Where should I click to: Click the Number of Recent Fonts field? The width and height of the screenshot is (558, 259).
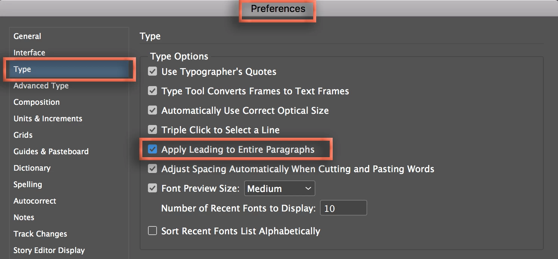click(343, 208)
